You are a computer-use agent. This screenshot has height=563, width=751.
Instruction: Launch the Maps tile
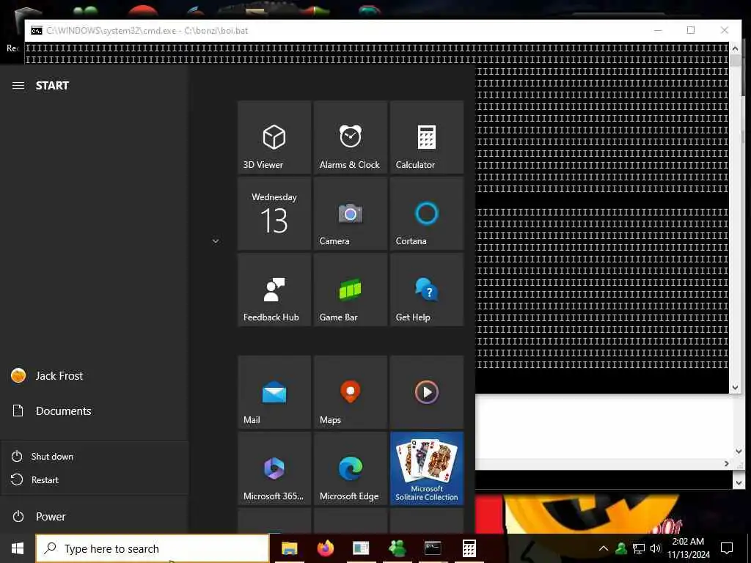[351, 392]
